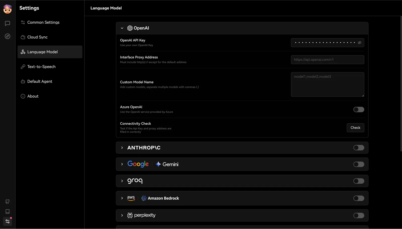The width and height of the screenshot is (402, 229).
Task: Click the Default Agent robot icon
Action: click(x=23, y=82)
